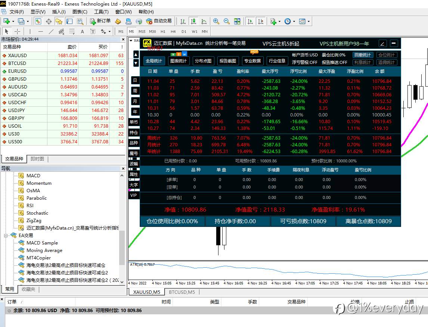Set timeframe to M1

tap(121, 31)
